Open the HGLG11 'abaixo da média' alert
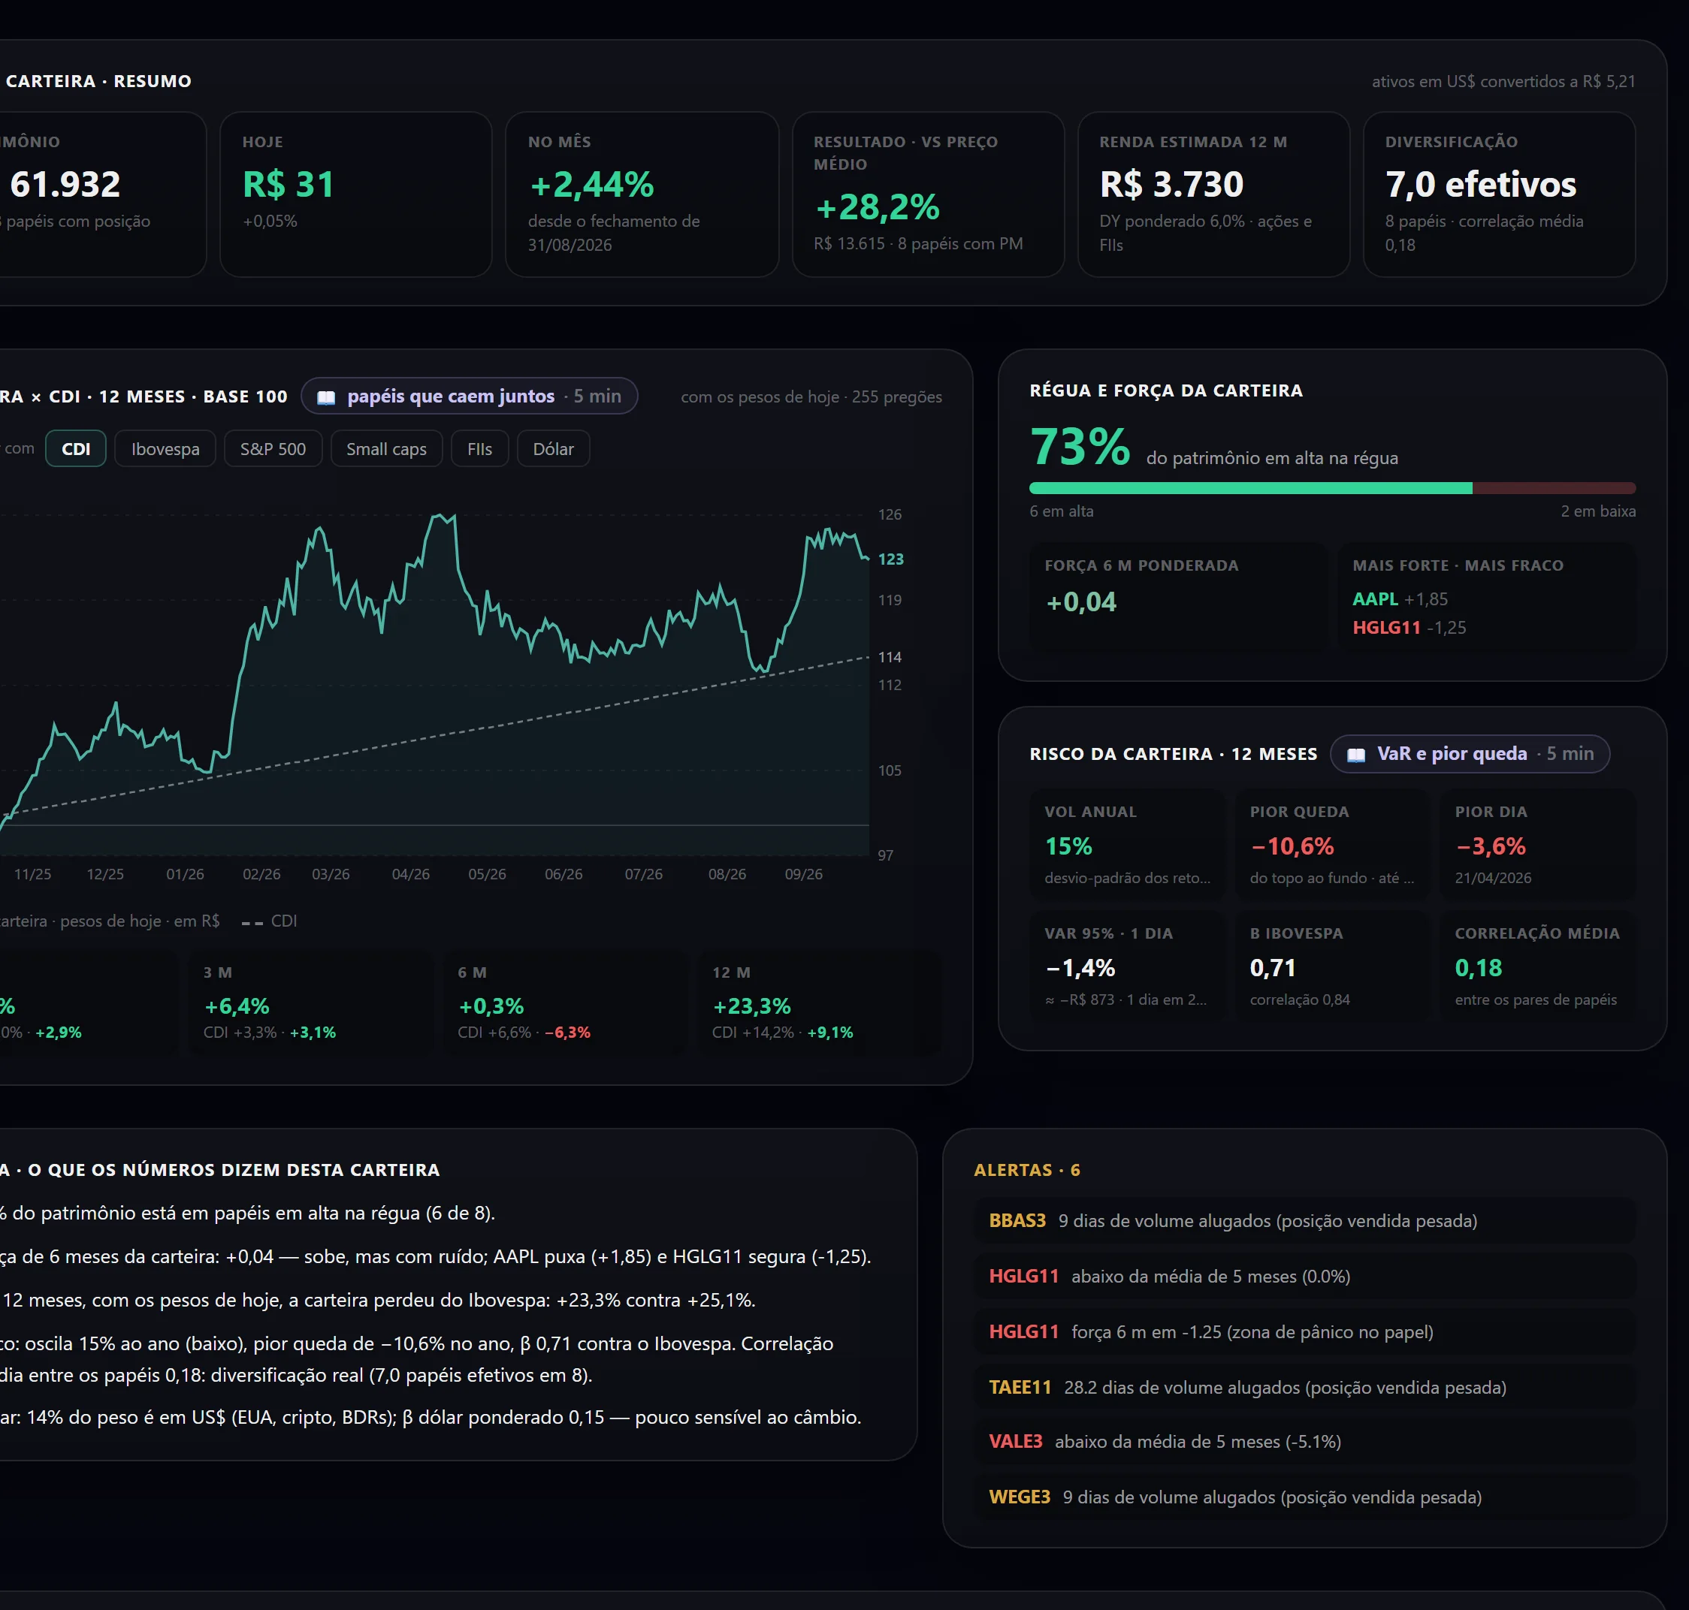The image size is (1689, 1610). pyautogui.click(x=1305, y=1277)
